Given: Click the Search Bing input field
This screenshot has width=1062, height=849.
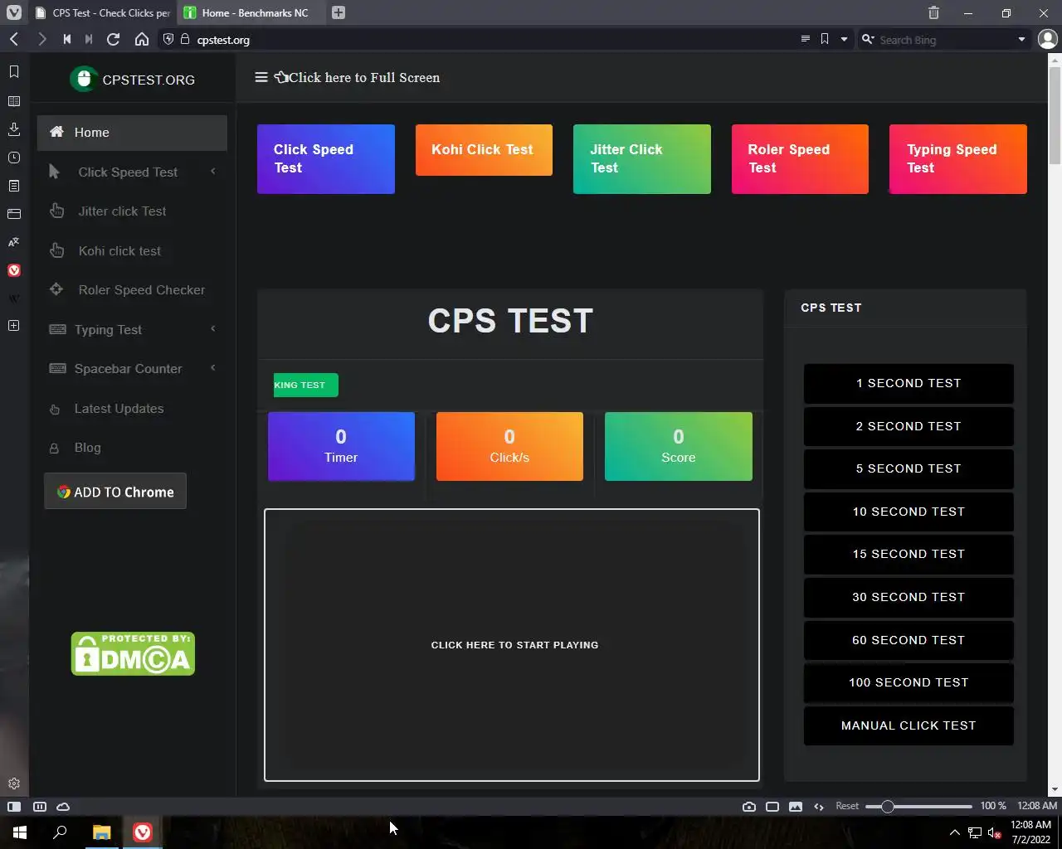Looking at the screenshot, I should coord(943,39).
